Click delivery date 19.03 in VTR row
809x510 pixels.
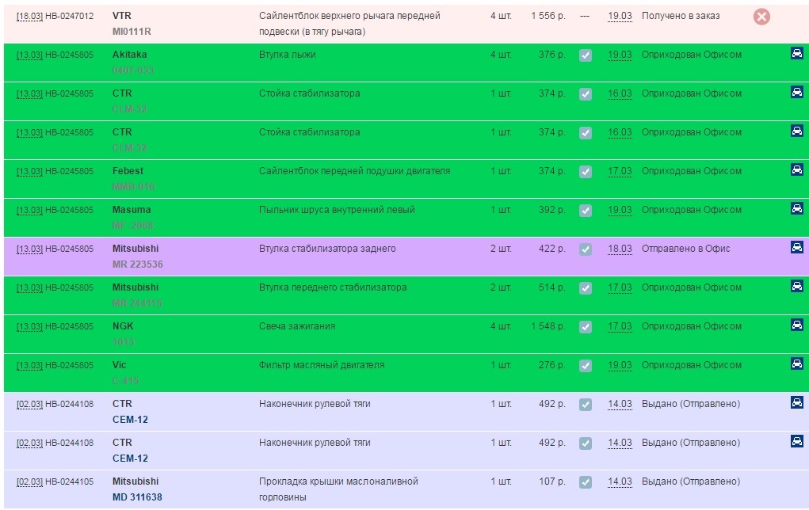[620, 16]
